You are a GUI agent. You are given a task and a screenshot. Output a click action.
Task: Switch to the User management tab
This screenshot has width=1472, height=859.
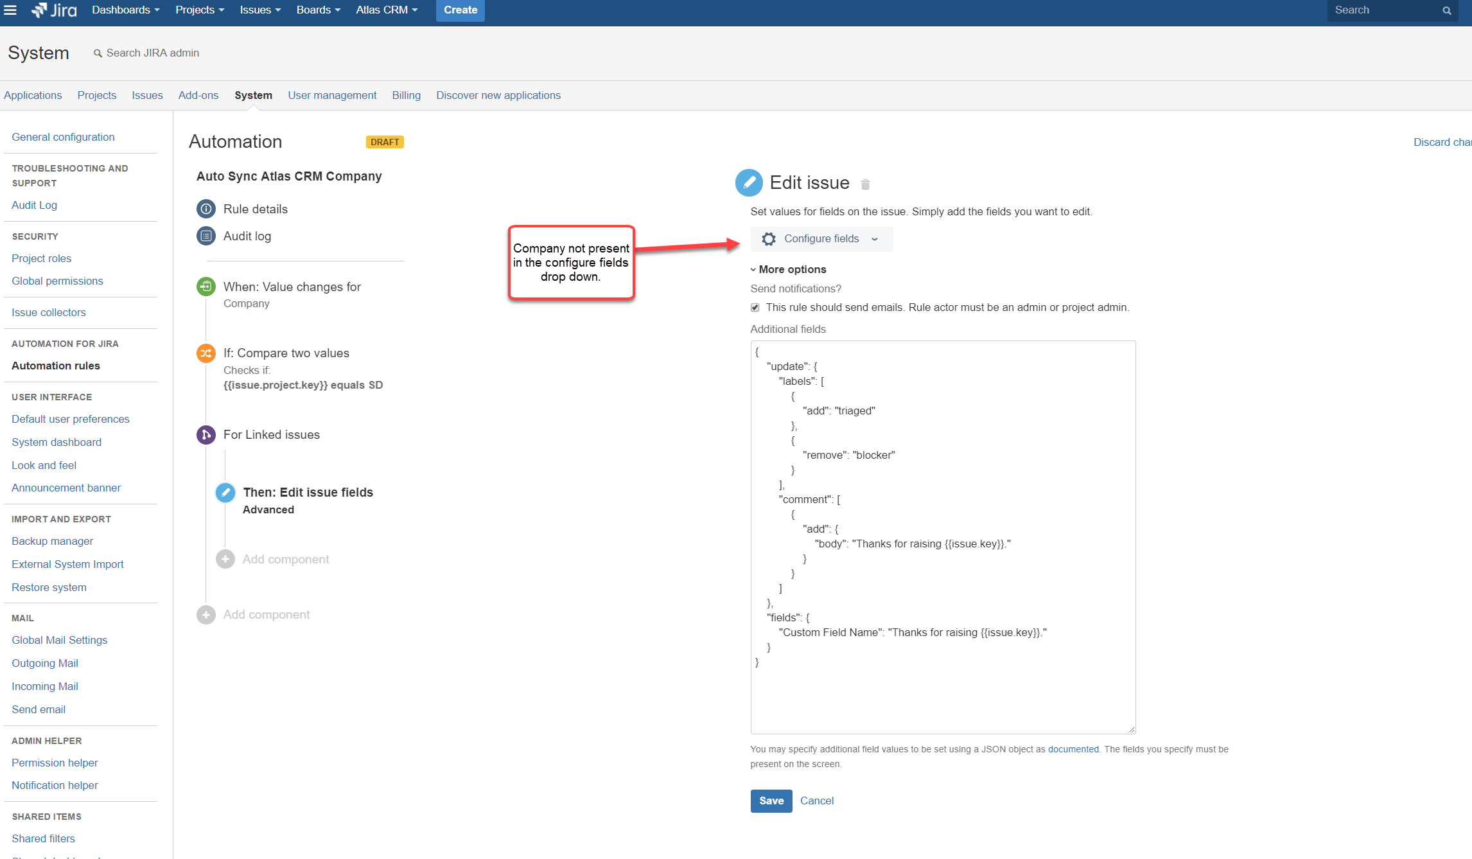332,95
